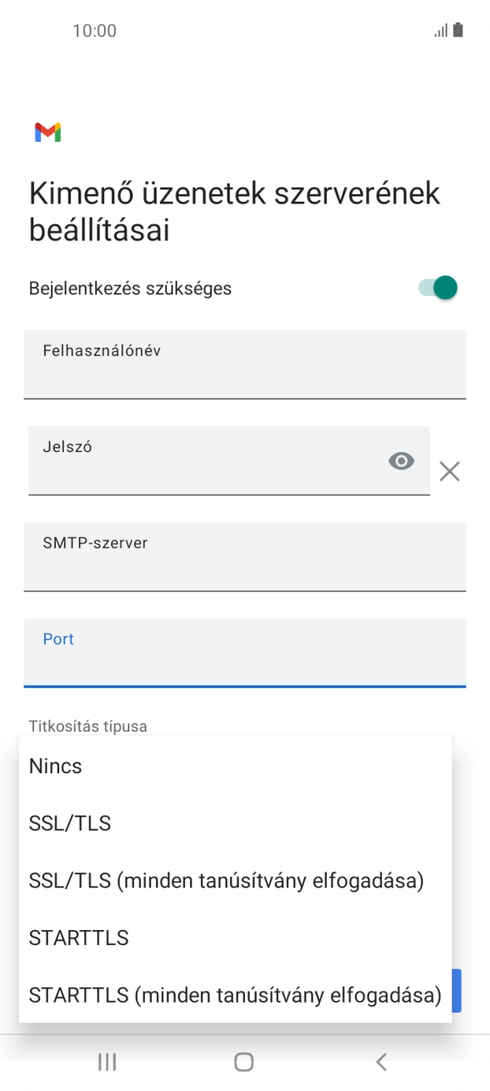Image resolution: width=490 pixels, height=1091 pixels.
Task: Select Nincs encryption option
Action: click(55, 766)
